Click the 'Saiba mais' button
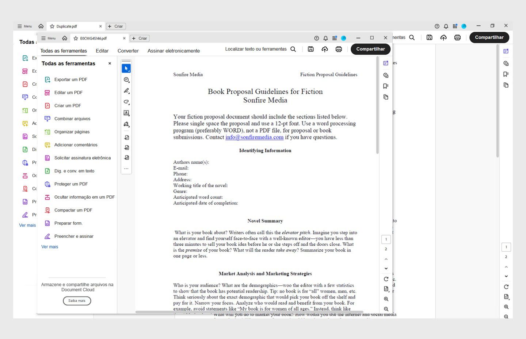This screenshot has width=526, height=339. click(x=77, y=301)
